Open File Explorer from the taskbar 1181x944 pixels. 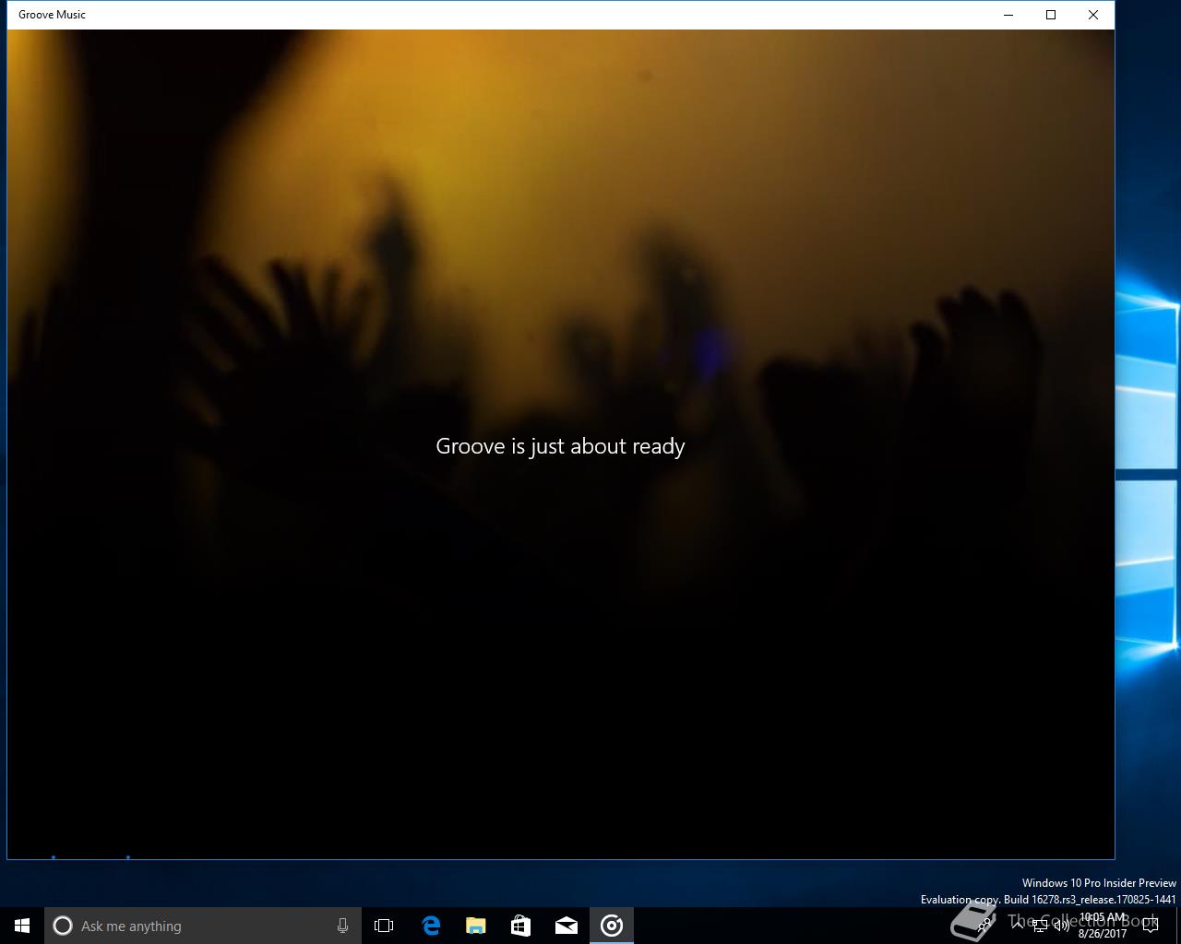coord(476,926)
